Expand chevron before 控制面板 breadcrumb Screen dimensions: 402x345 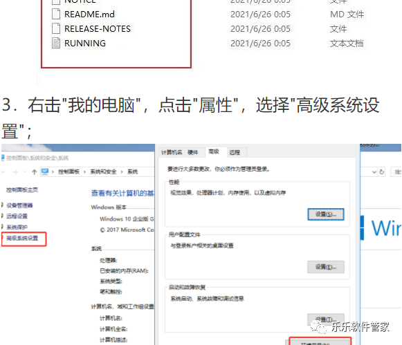[53, 172]
